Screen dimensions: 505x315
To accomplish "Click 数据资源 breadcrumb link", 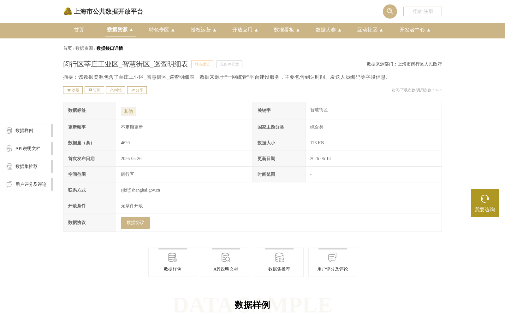I will tap(84, 48).
